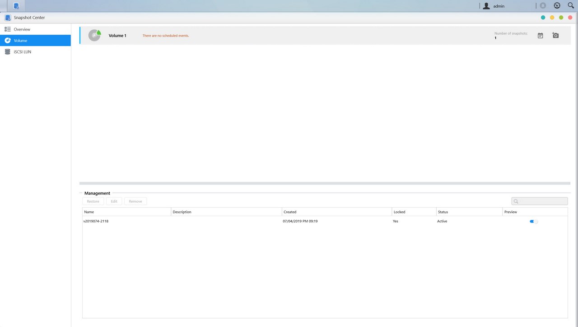
Task: Select the Volume 1 entry label
Action: point(117,36)
